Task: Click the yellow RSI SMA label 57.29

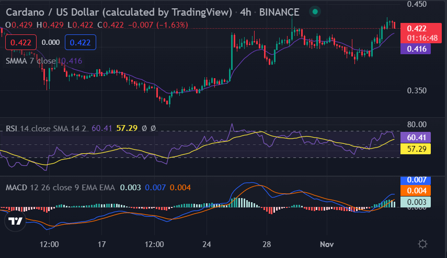Action: point(416,149)
